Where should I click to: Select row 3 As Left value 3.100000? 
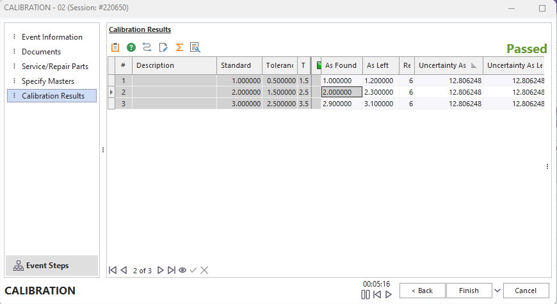coord(380,103)
